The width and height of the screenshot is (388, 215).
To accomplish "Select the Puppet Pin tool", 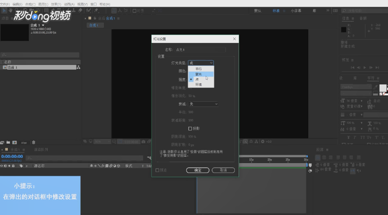I will pos(96,10).
